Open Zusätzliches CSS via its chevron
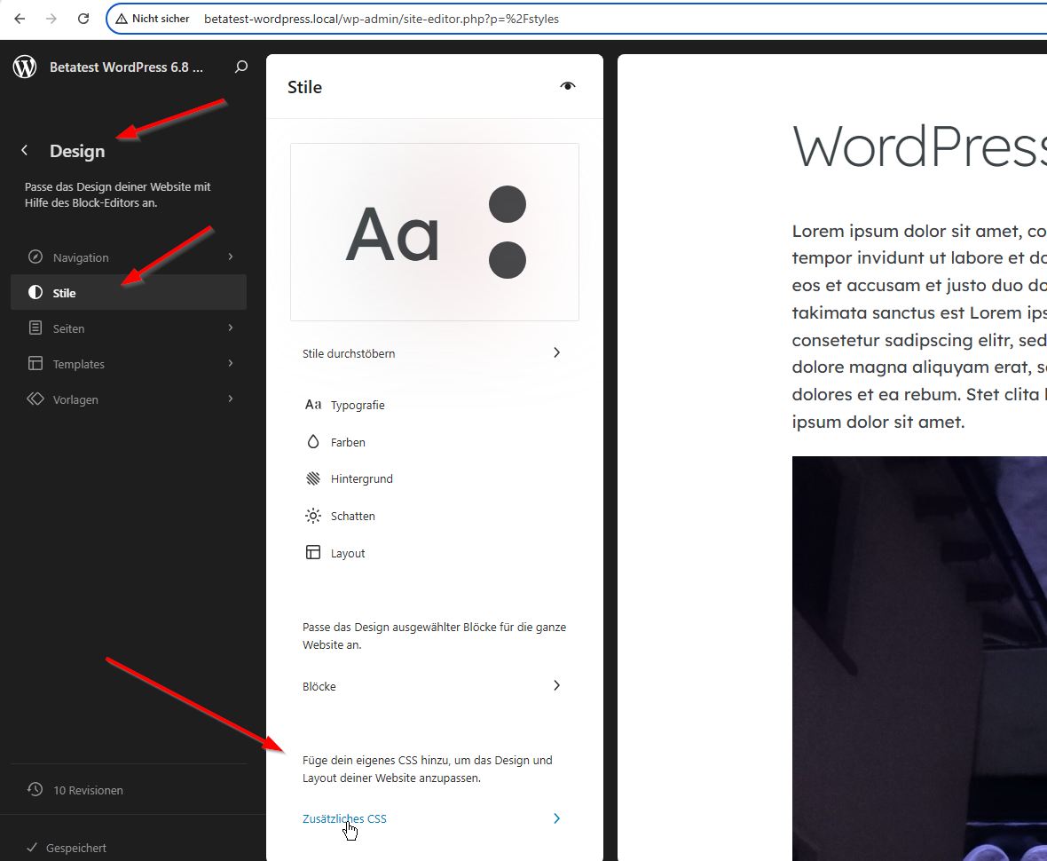This screenshot has width=1047, height=861. [x=557, y=818]
